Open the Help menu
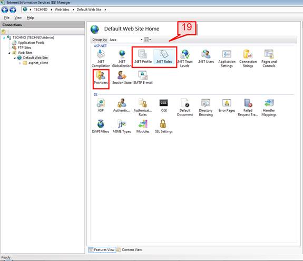303x261 pixels. tap(30, 17)
